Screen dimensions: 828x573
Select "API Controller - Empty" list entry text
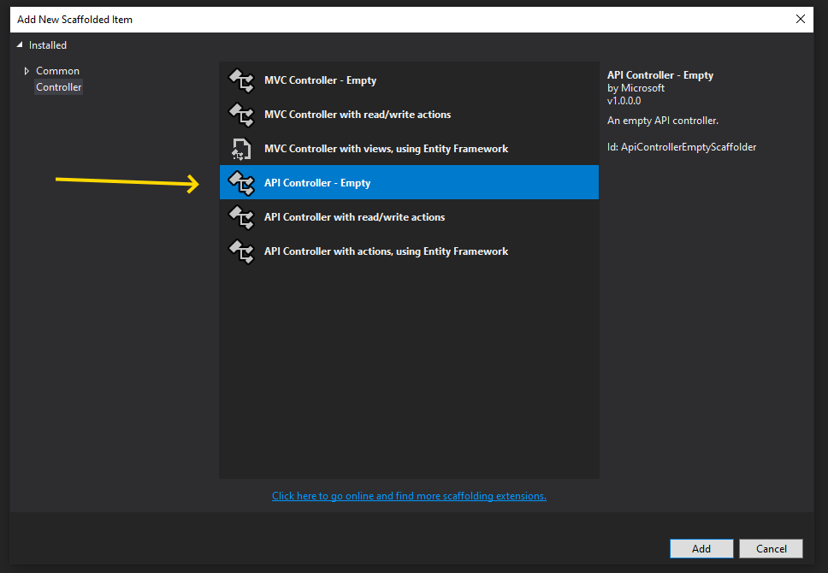tap(317, 183)
